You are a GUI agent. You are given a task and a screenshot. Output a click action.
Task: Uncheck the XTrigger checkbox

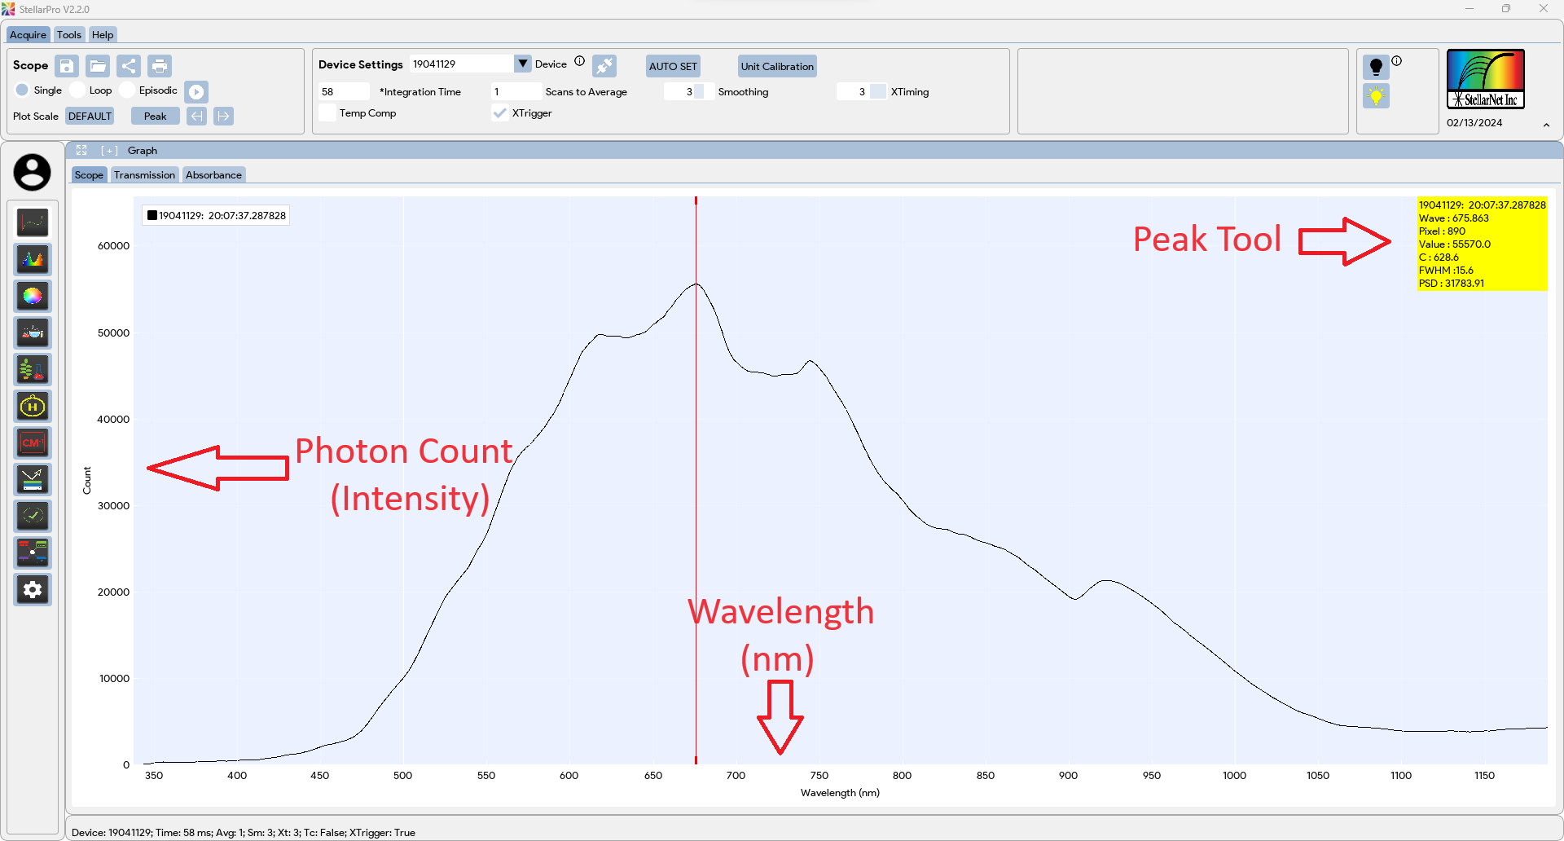coord(500,113)
